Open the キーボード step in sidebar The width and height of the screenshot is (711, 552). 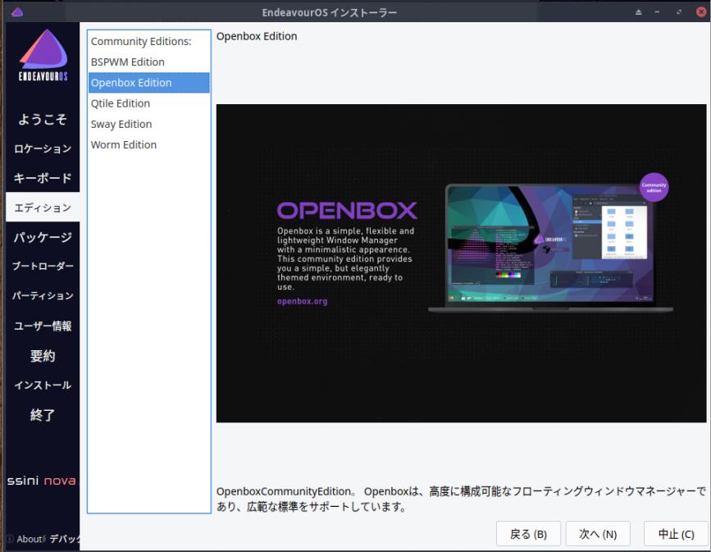point(43,178)
